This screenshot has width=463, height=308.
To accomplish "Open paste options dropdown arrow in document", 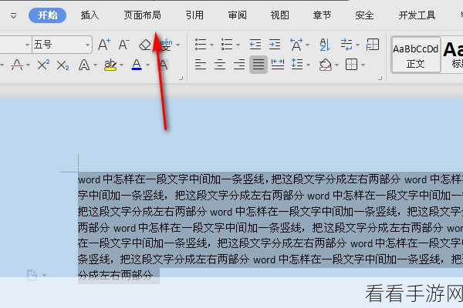I will (x=44, y=275).
